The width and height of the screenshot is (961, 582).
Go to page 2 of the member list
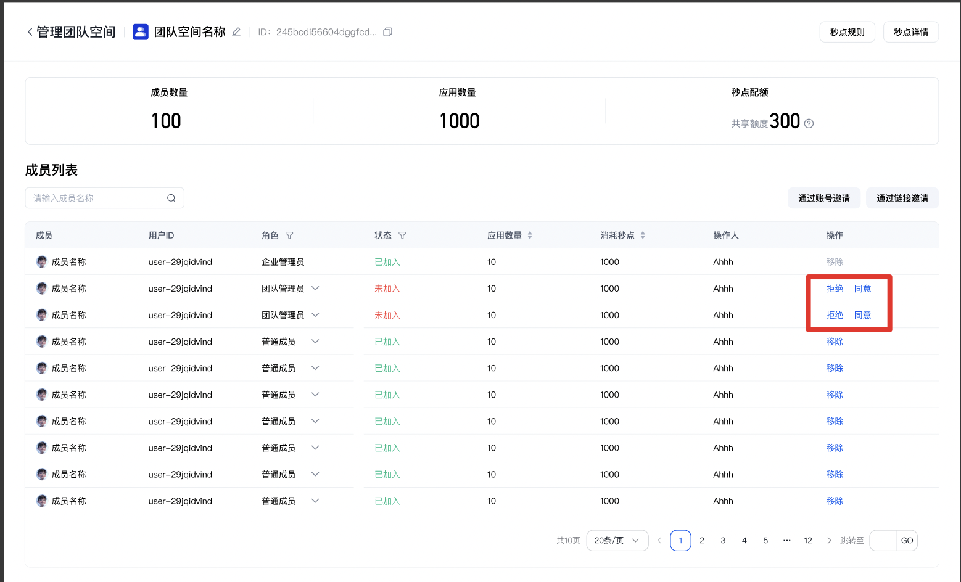[x=702, y=541]
